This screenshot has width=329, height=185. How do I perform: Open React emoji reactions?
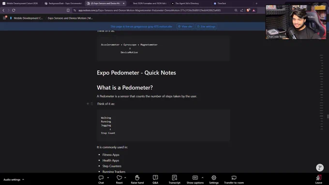[x=119, y=180]
